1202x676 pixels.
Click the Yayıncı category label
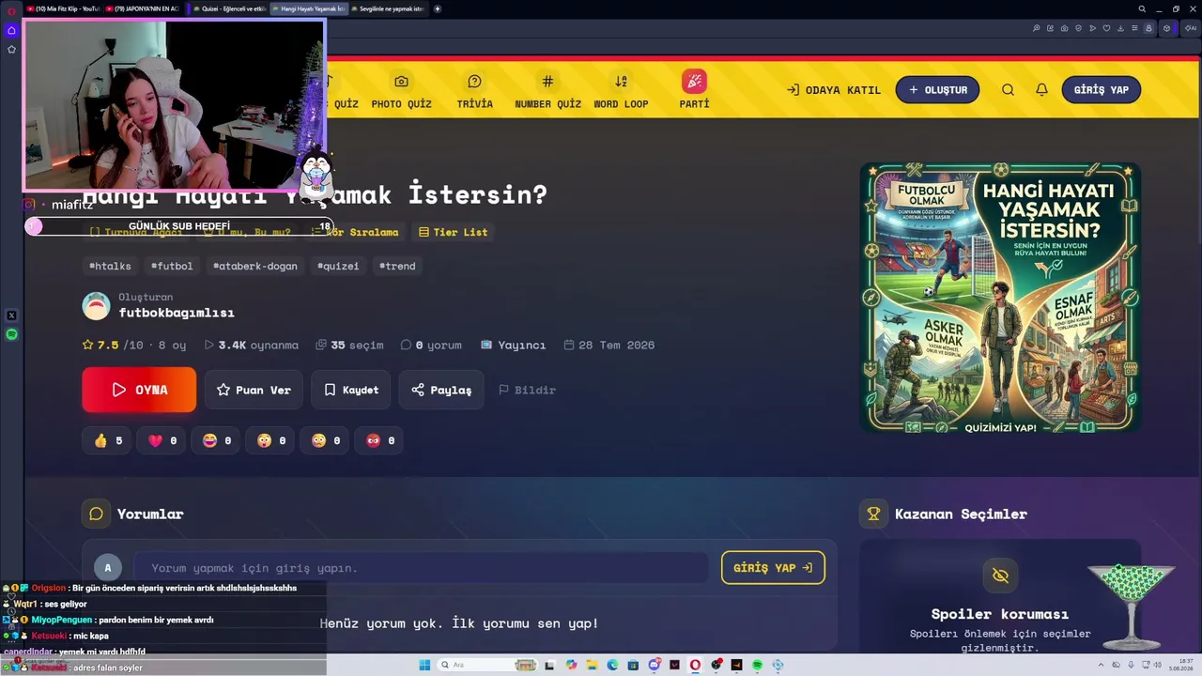(514, 345)
